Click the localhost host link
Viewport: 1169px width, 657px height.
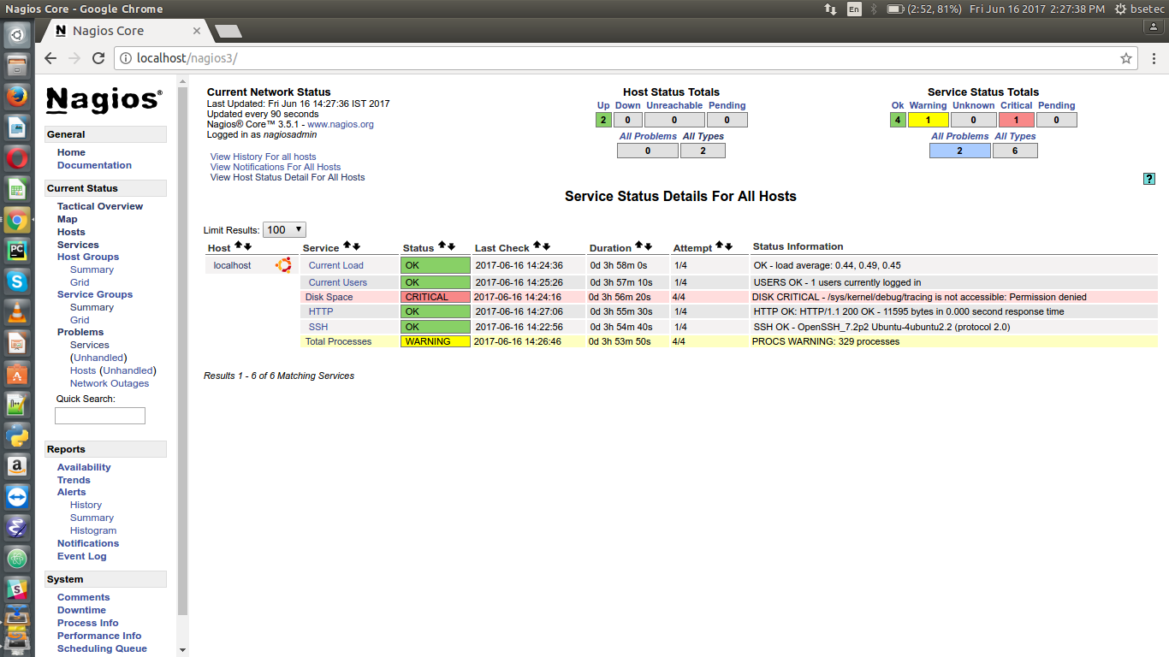click(233, 265)
